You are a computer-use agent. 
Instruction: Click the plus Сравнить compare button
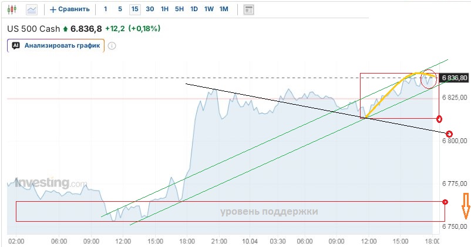click(70, 9)
